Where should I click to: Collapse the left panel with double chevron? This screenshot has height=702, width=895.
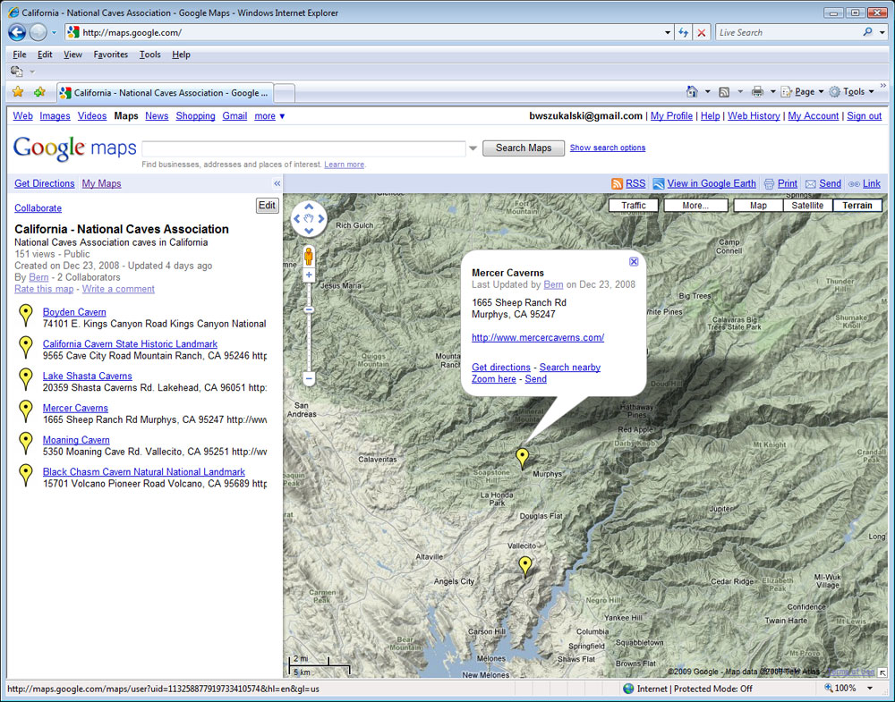click(277, 183)
